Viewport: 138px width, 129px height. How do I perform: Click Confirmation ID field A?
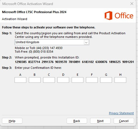click(20, 80)
